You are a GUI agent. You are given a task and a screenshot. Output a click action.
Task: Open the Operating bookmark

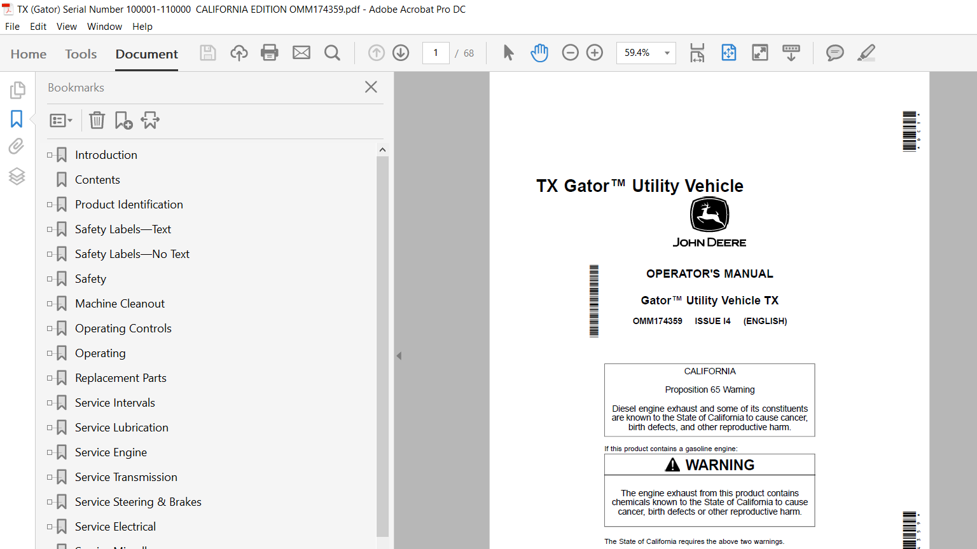pyautogui.click(x=100, y=353)
